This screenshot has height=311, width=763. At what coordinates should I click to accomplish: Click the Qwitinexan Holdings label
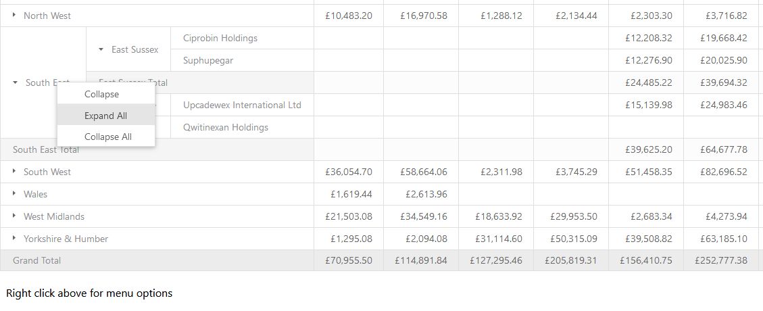(226, 128)
